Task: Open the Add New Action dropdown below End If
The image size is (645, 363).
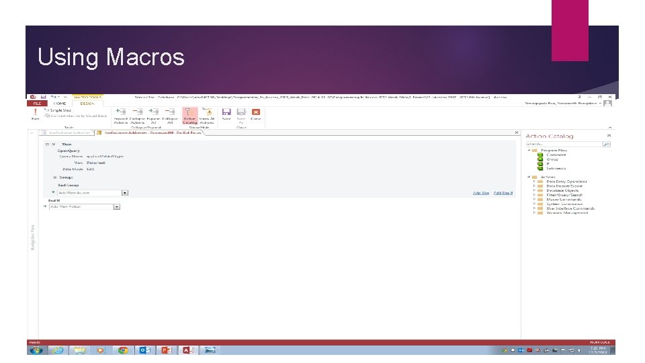Action: click(117, 206)
